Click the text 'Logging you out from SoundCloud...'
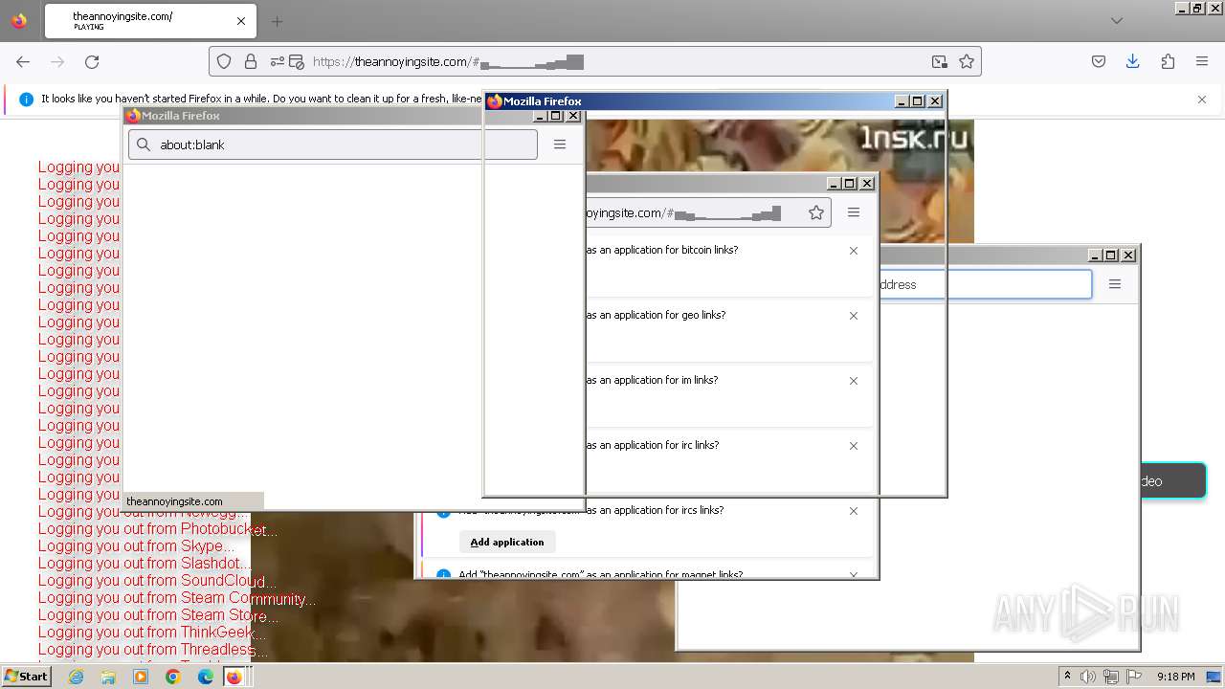Screen dimensions: 1225x689 click(x=157, y=581)
